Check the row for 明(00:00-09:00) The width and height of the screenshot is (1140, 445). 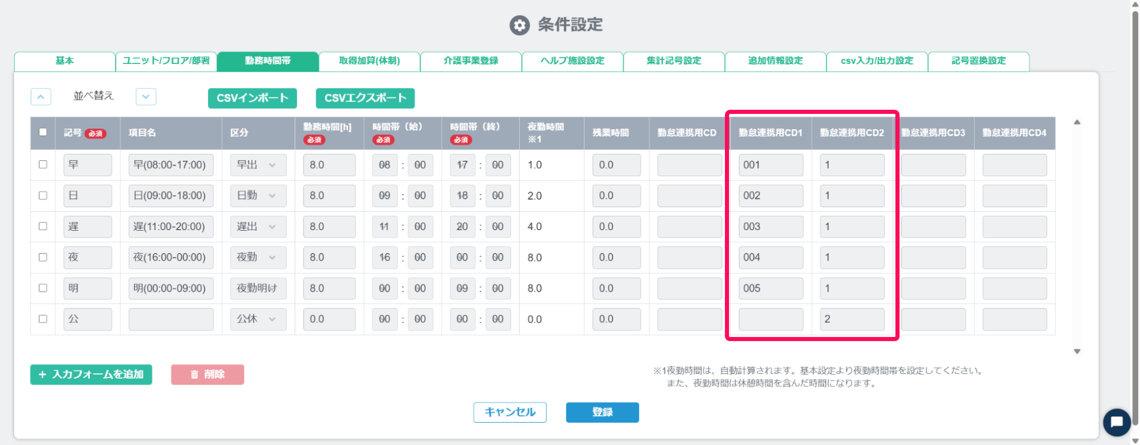click(43, 288)
